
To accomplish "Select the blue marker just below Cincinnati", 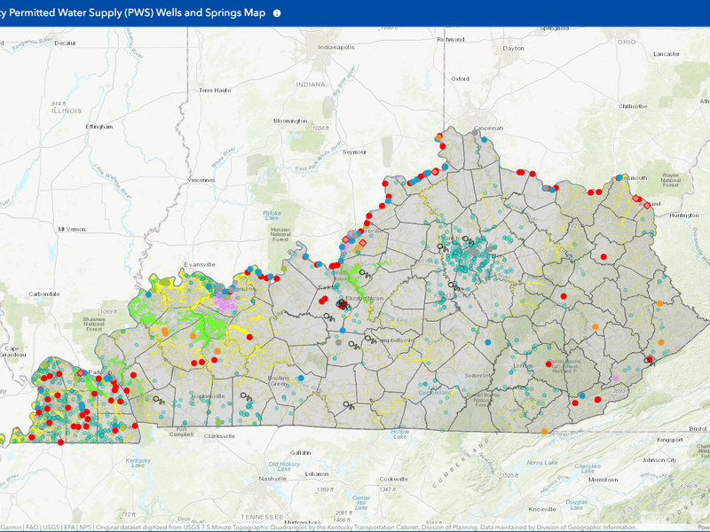I will (484, 139).
